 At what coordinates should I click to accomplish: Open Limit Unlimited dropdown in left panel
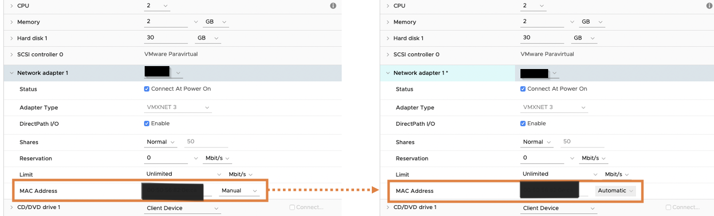pos(184,174)
